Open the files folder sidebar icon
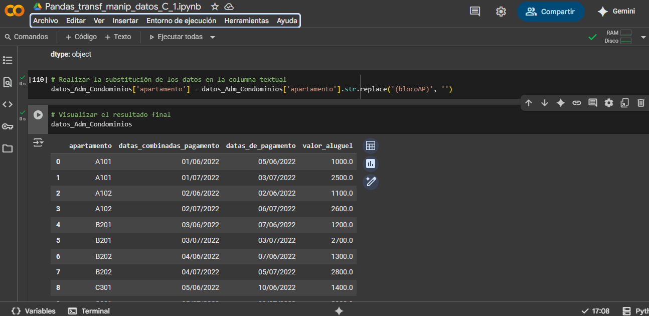 coord(8,148)
